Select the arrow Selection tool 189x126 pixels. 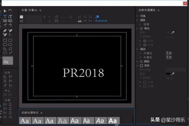[5, 11]
